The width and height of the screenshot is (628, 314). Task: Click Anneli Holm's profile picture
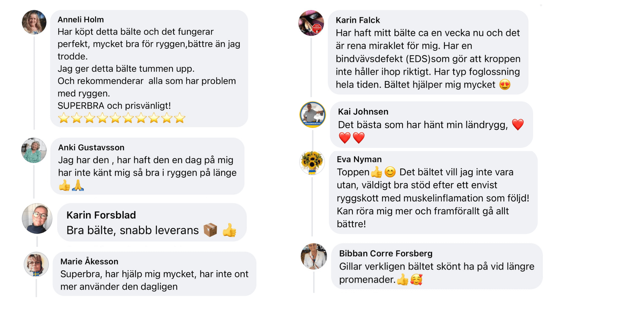(34, 22)
